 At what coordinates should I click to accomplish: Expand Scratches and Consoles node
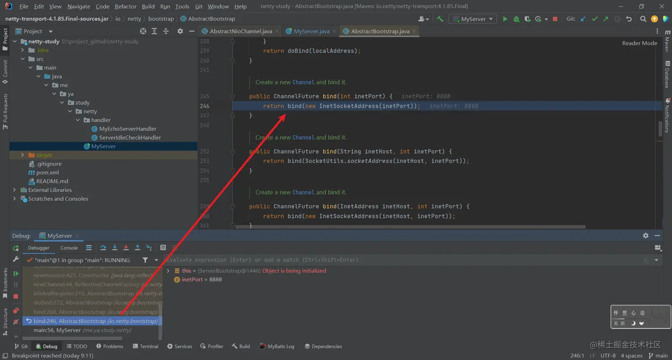15,199
